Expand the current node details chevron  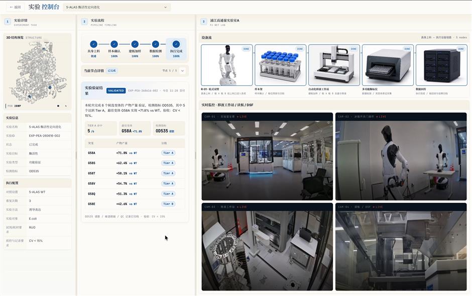182,71
